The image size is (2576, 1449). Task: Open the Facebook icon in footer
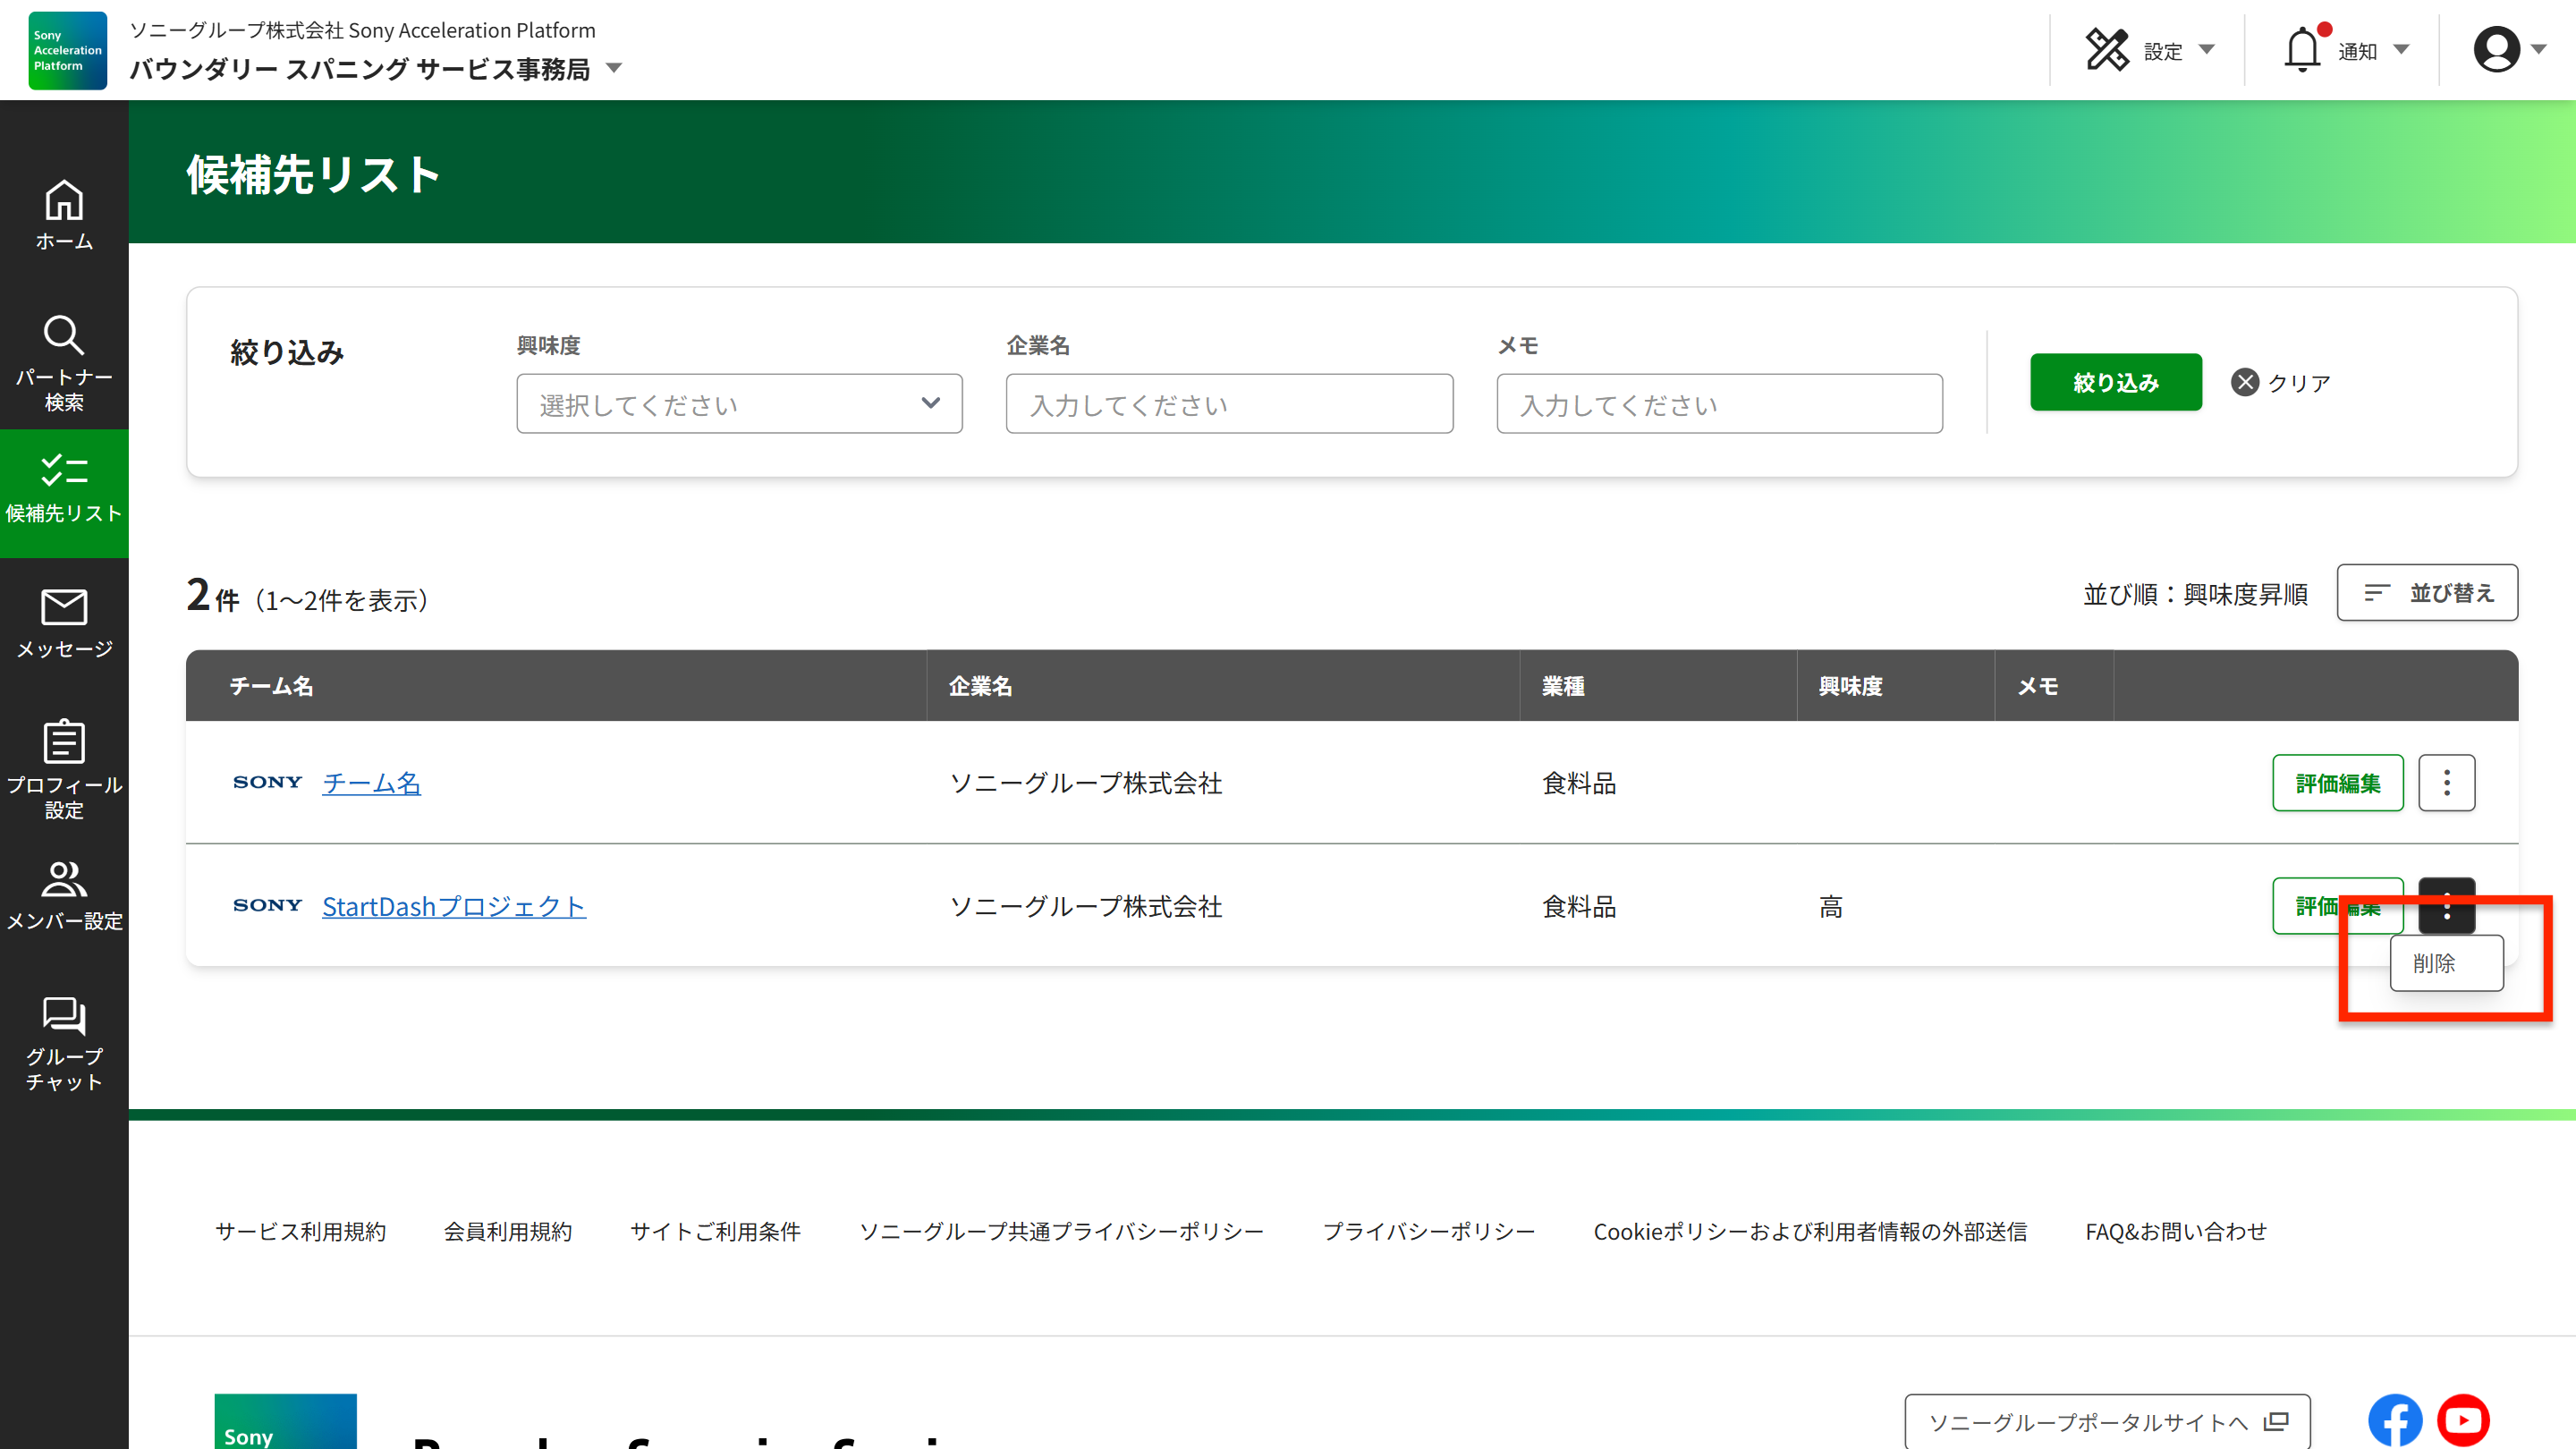tap(2394, 1420)
